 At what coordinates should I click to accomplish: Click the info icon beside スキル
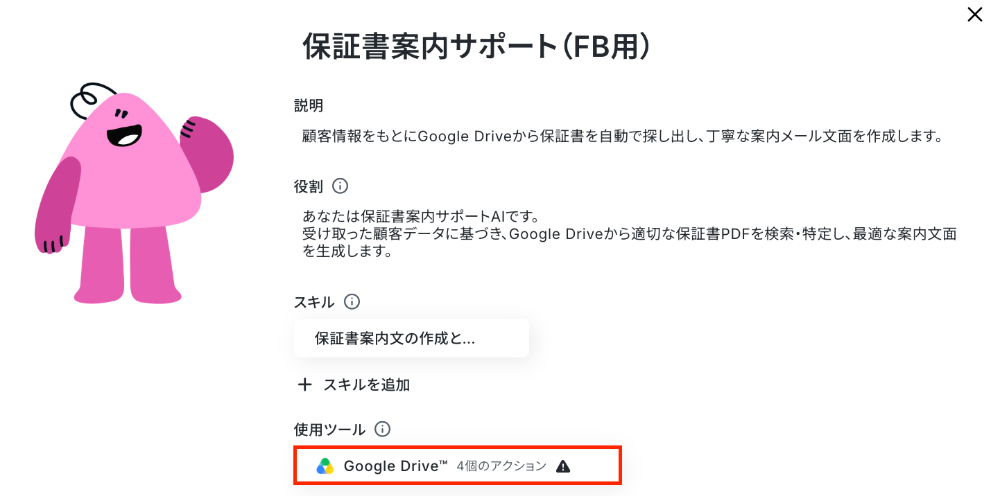(x=352, y=302)
